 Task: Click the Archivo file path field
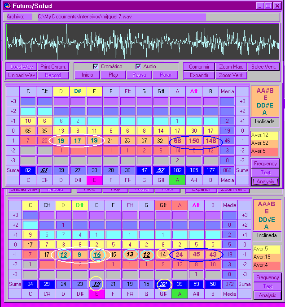120,17
